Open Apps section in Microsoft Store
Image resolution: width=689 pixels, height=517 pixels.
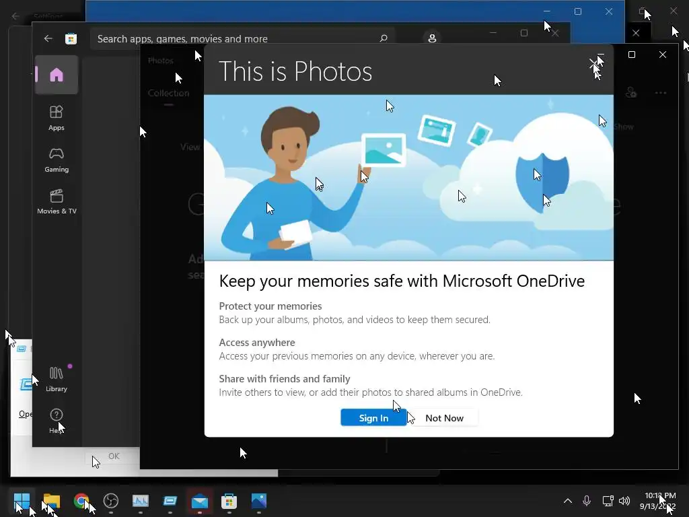(x=57, y=118)
